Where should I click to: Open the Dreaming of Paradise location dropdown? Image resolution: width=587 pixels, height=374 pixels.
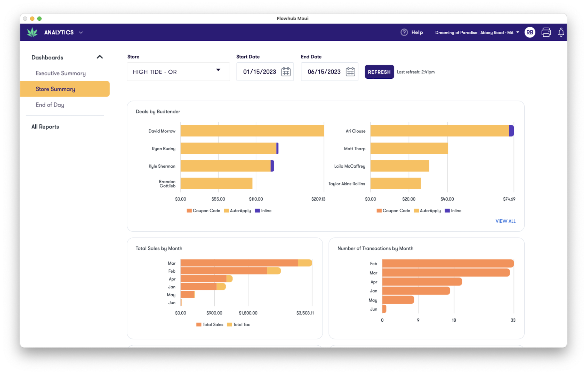coord(477,32)
